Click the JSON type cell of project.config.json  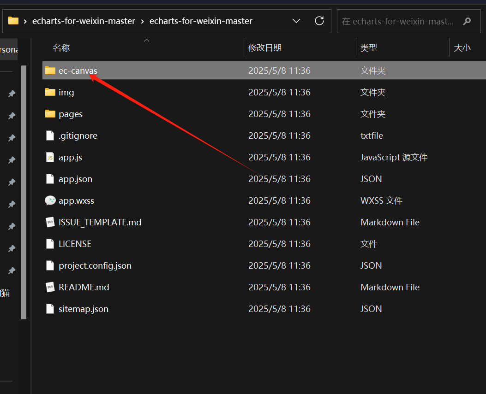point(371,265)
